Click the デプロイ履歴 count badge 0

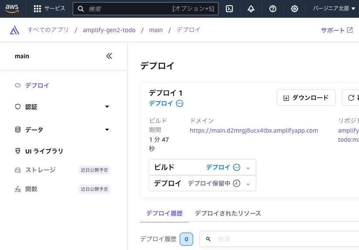(186, 239)
